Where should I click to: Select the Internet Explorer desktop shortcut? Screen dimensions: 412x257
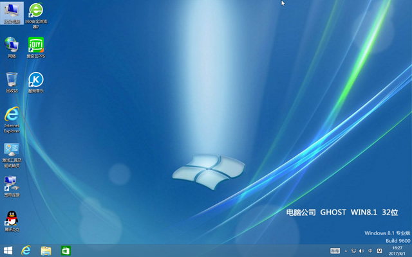(12, 116)
